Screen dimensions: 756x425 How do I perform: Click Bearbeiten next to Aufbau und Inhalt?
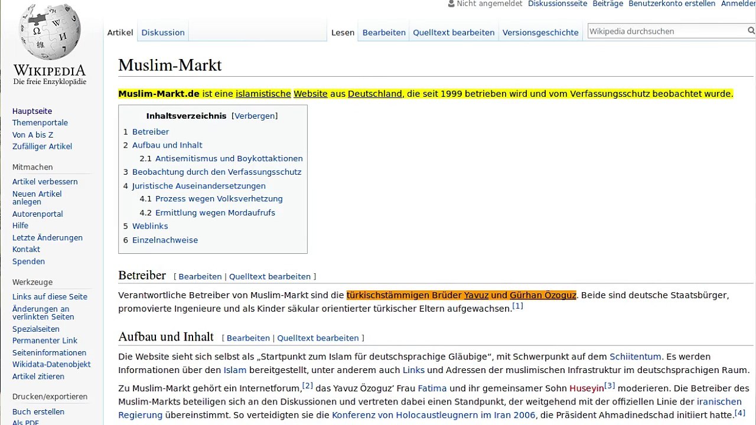[248, 338]
